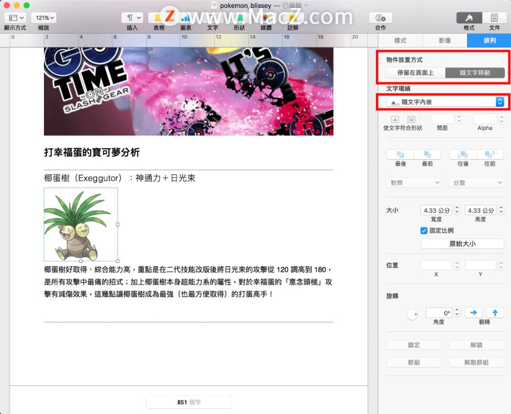Adjust the 高度 height stepper
This screenshot has width=511, height=414.
[x=501, y=210]
